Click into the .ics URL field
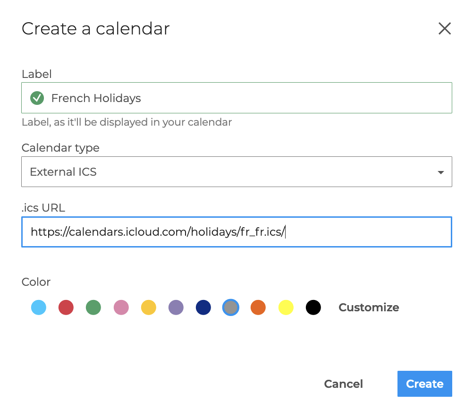This screenshot has height=410, width=473. [x=236, y=232]
